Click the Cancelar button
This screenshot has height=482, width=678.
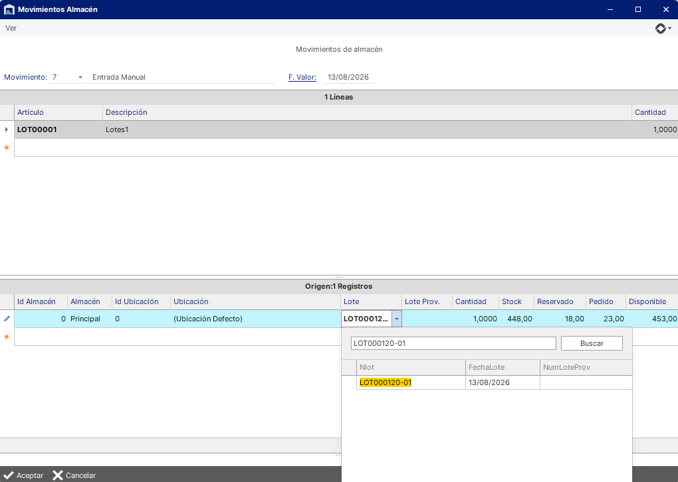tap(74, 475)
